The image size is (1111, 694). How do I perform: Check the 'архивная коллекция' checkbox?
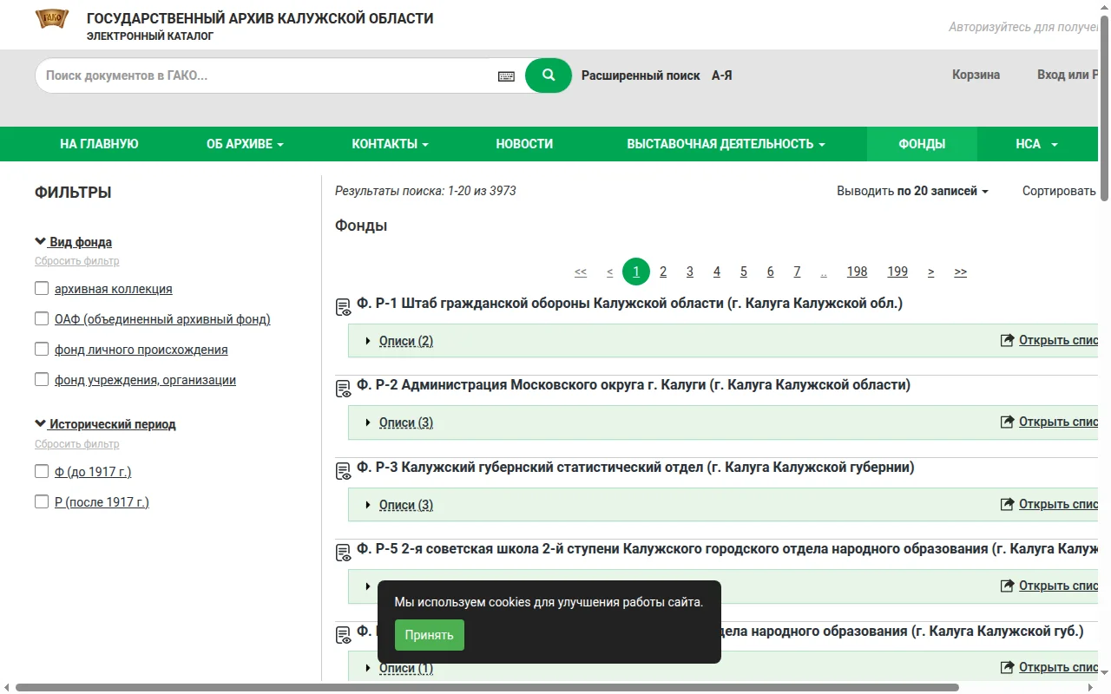click(x=42, y=288)
